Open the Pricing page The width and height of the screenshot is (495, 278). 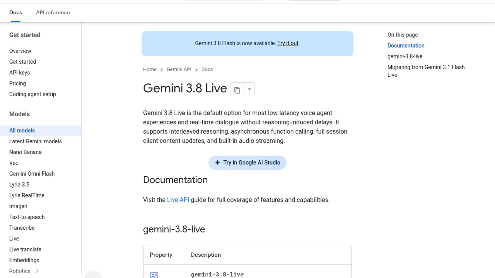point(18,83)
